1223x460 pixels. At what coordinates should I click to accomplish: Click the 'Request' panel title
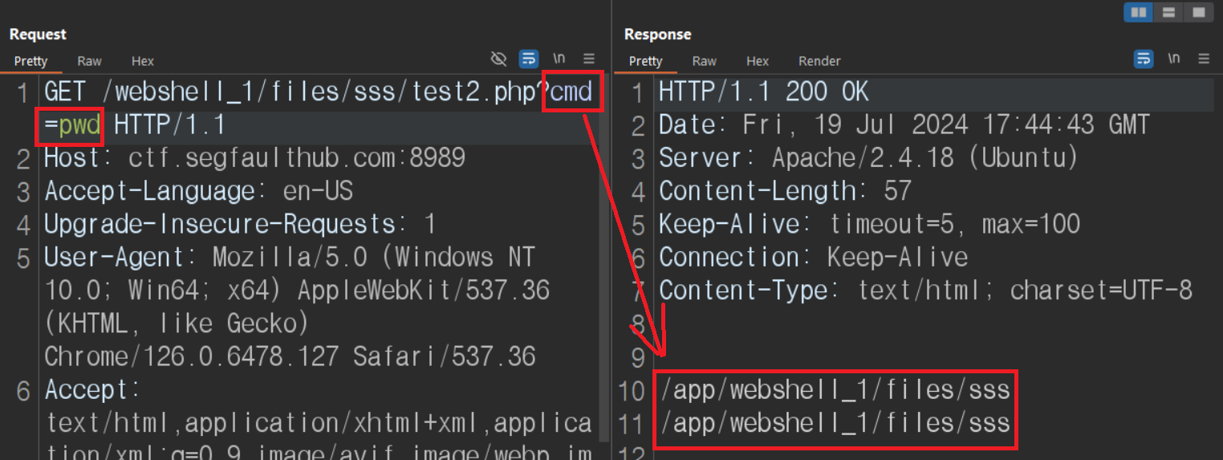tap(38, 35)
